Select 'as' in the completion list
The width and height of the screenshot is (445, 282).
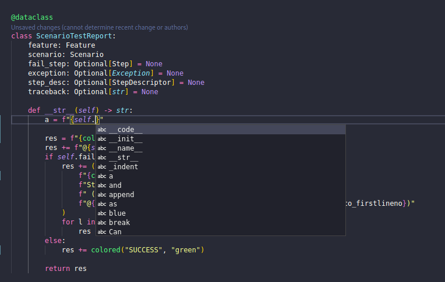tap(221, 204)
